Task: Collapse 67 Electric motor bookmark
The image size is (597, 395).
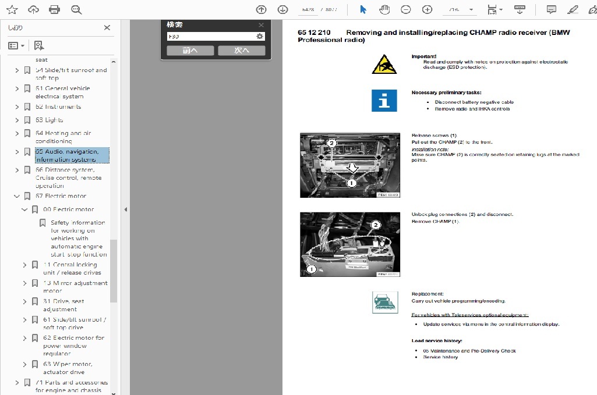Action: tap(17, 196)
